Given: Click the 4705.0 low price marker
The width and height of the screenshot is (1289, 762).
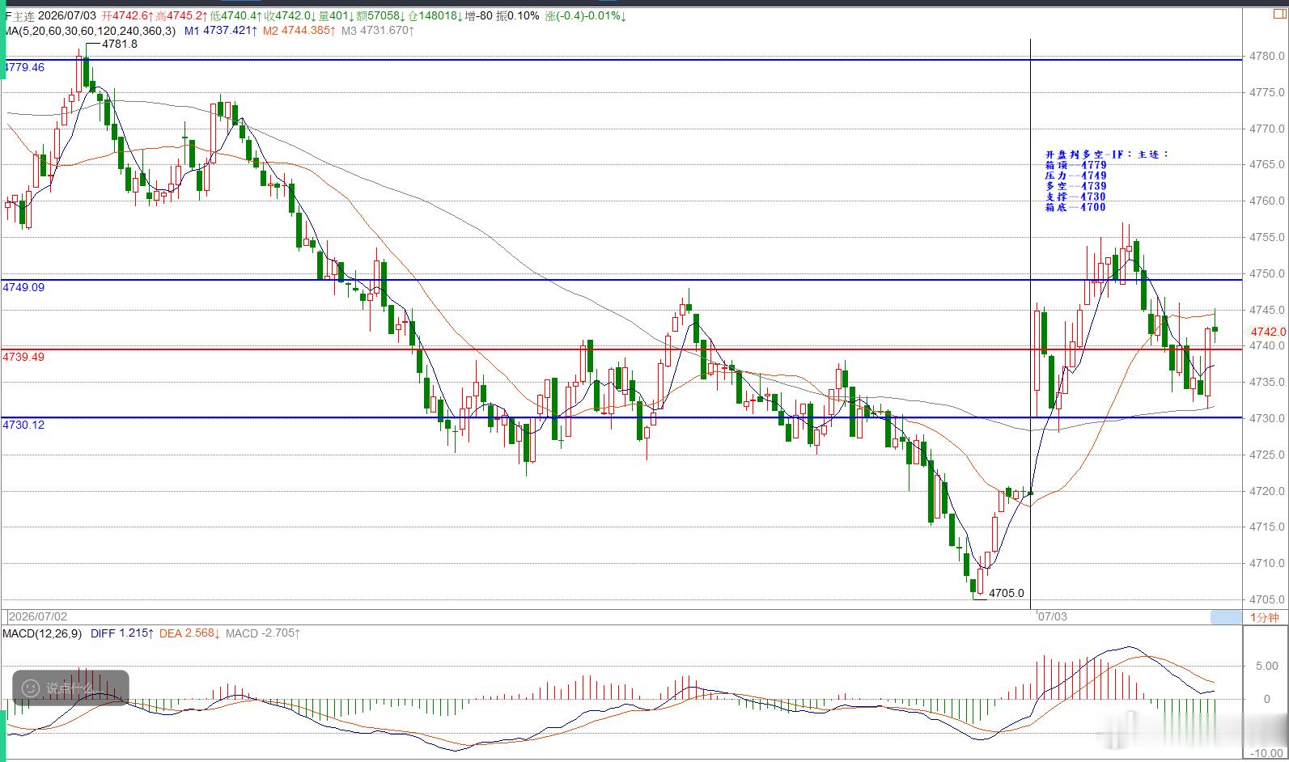Looking at the screenshot, I should 1007,593.
